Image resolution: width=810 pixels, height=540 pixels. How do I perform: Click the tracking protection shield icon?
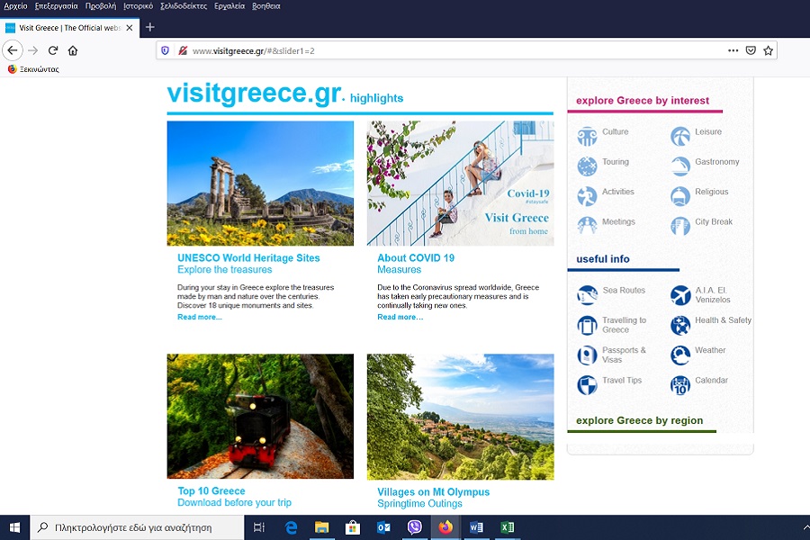coord(166,50)
